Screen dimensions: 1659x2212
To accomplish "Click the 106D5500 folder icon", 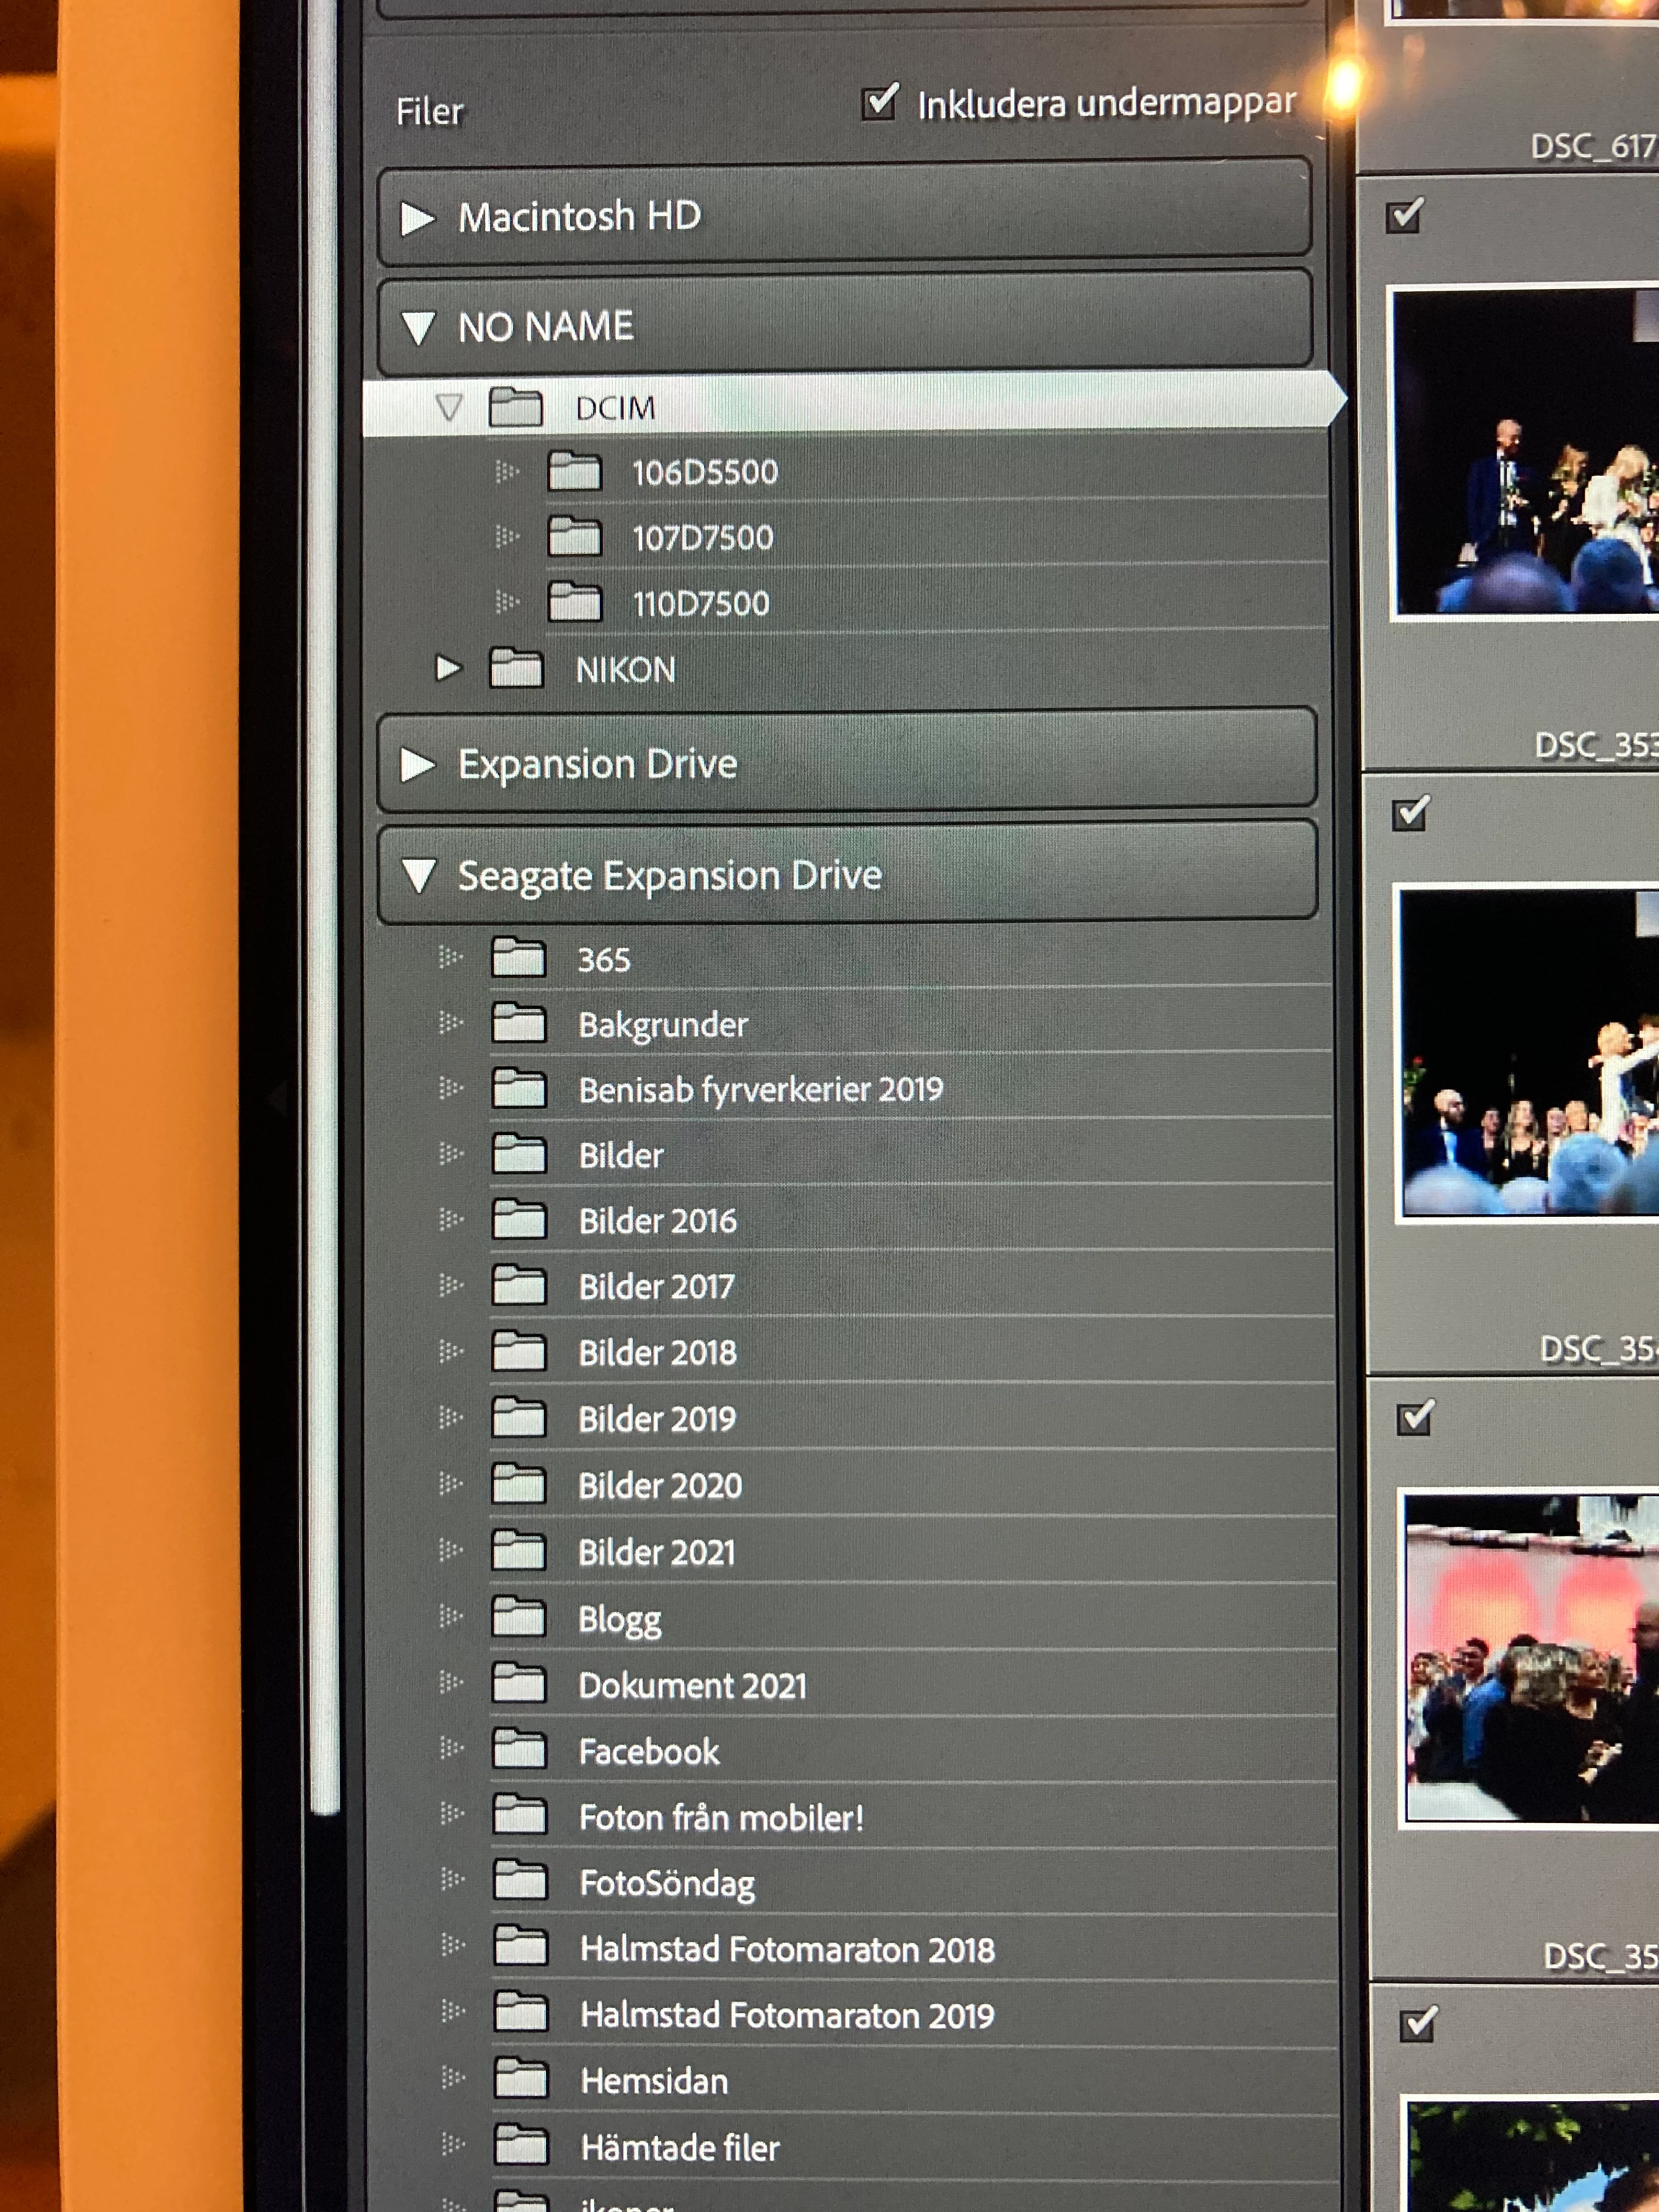I will point(574,471).
